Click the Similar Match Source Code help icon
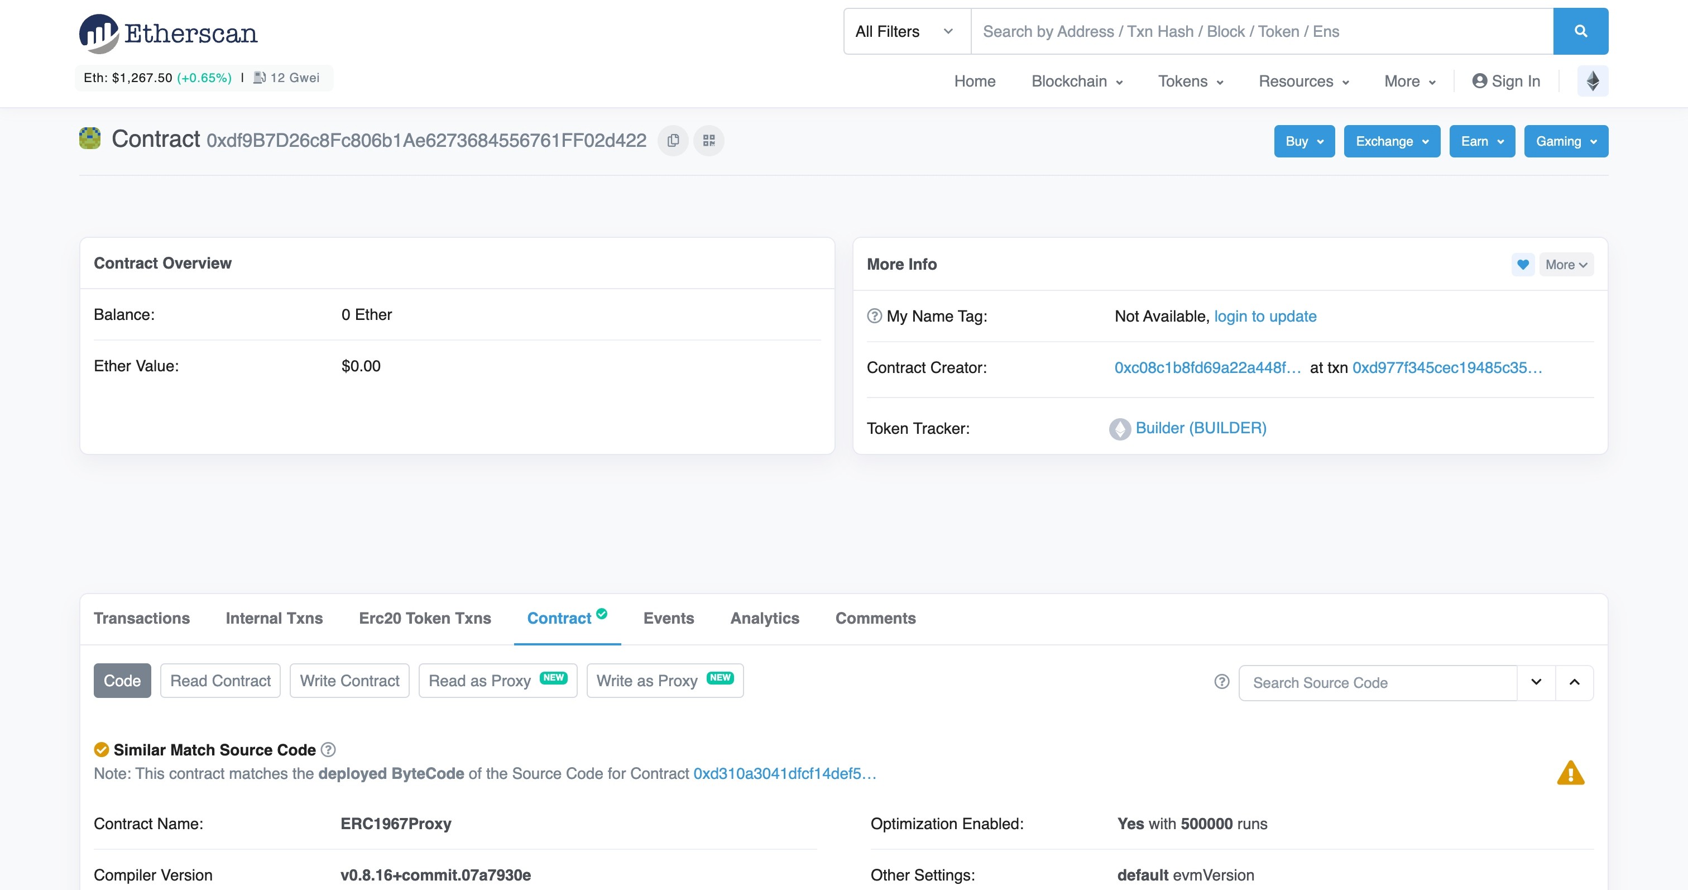The height and width of the screenshot is (890, 1688). (x=328, y=749)
